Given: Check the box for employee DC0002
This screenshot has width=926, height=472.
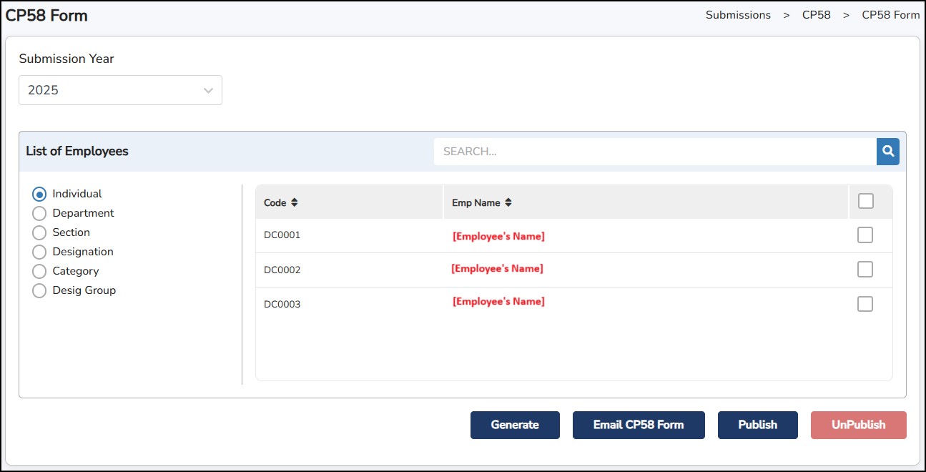Looking at the screenshot, I should coord(865,270).
